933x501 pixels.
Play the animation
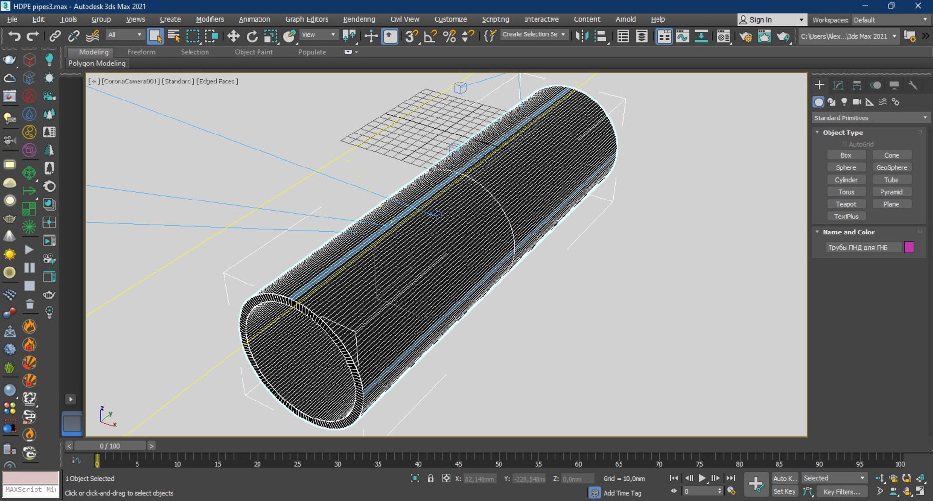702,478
